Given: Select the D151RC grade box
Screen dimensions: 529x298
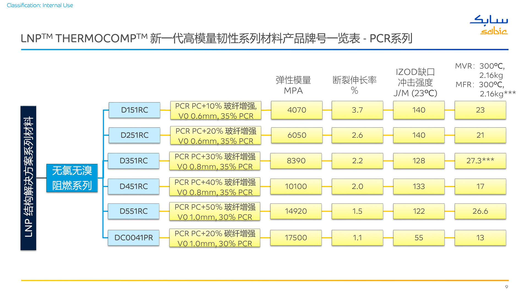Looking at the screenshot, I should click(134, 110).
